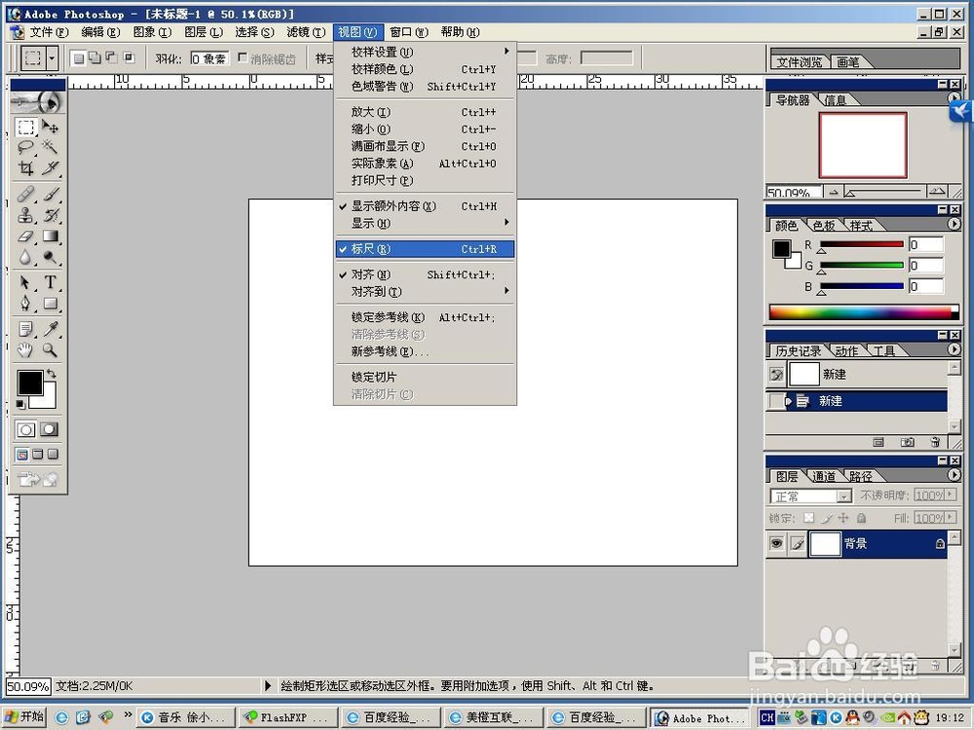Click 放大 zoom in entry
This screenshot has height=730, width=974.
tap(425, 112)
